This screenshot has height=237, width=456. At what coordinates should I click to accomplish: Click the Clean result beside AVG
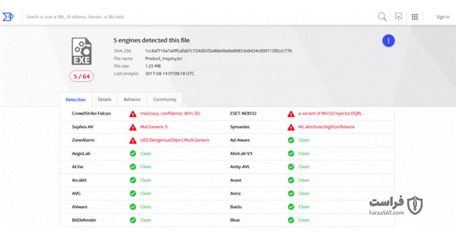[146, 193]
